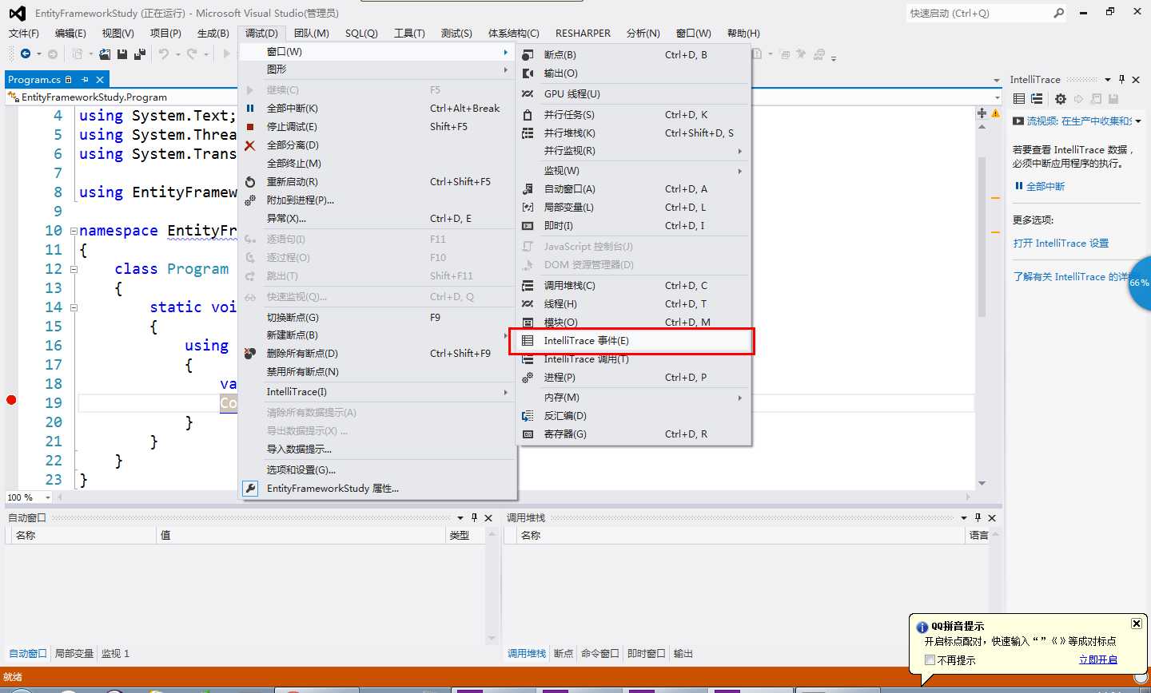
Task: Pin the IntelliTrace panel with the pushpin icon
Action: point(1122,79)
